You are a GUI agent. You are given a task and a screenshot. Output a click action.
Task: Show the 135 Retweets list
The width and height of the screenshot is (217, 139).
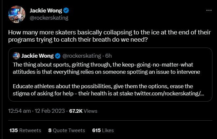click(x=25, y=130)
